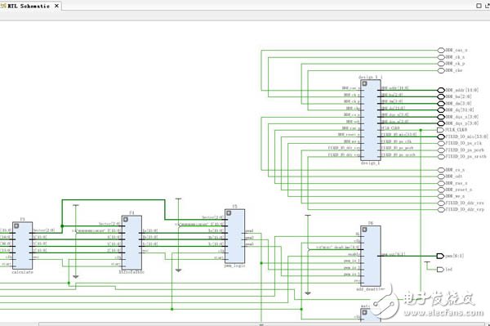Select the pwm[6:1] output port symbol

click(x=440, y=256)
